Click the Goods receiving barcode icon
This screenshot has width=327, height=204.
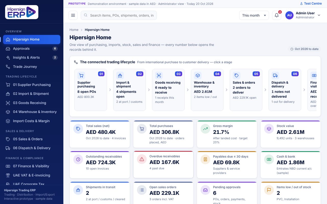coord(159,75)
